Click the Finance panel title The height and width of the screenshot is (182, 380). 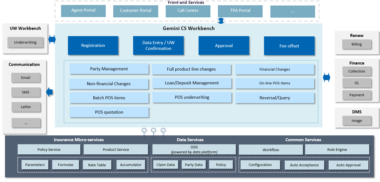(x=357, y=63)
